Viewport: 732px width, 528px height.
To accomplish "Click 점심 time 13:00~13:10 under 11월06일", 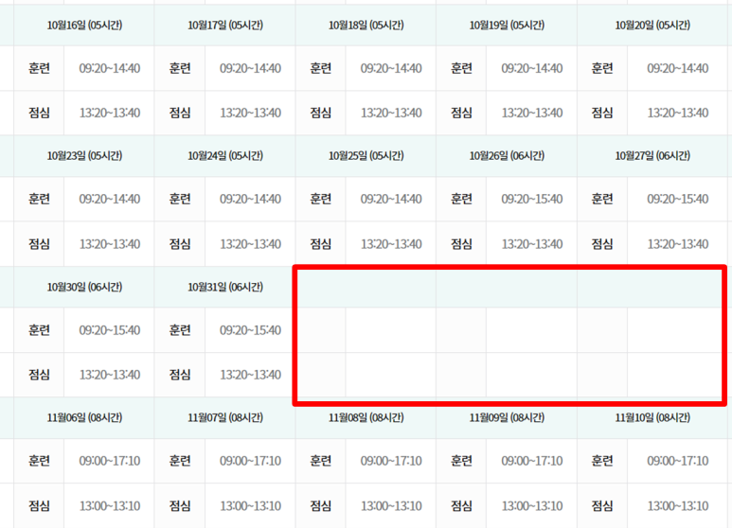I will [110, 505].
